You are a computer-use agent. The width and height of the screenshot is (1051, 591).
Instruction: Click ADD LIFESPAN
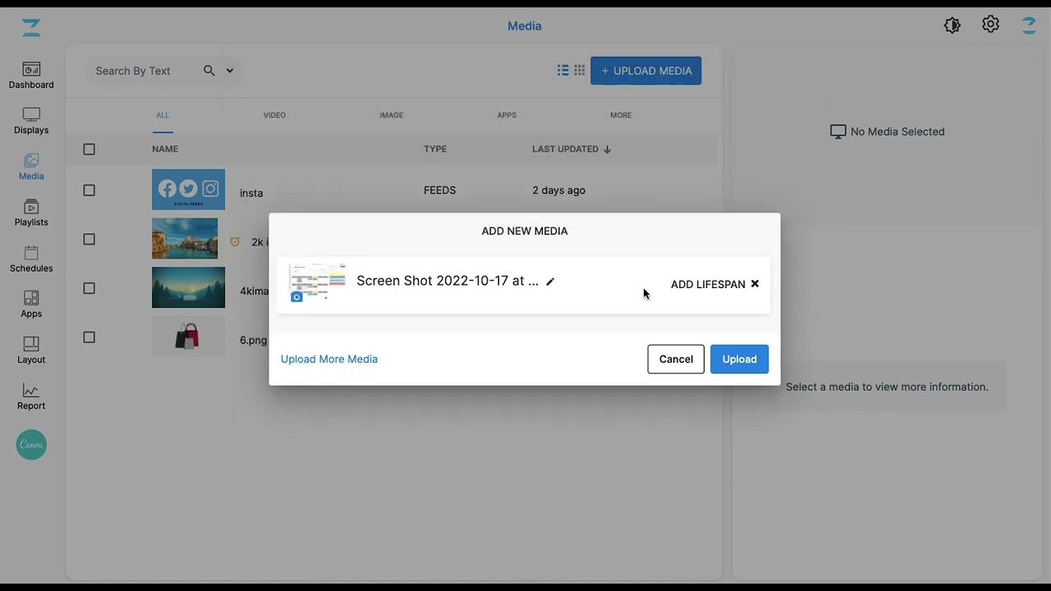point(708,284)
